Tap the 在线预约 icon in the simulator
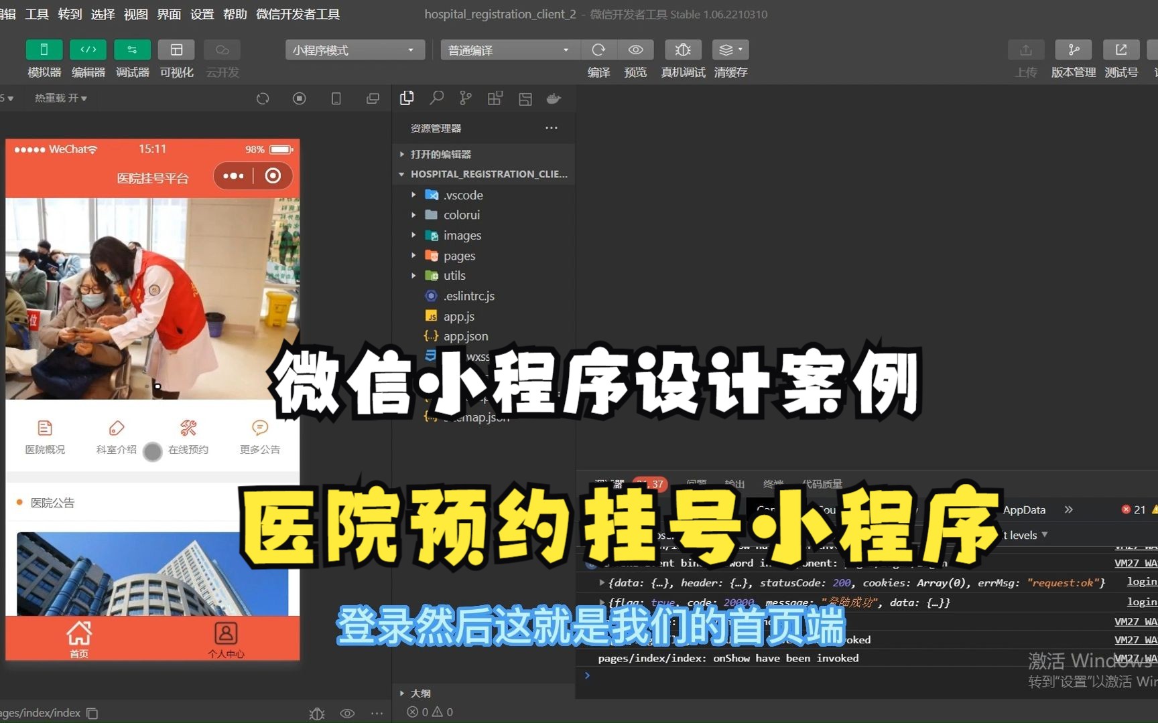Screen dimensions: 1158x723 188,438
